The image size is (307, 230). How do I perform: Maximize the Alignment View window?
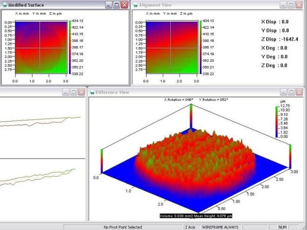[x=291, y=5]
